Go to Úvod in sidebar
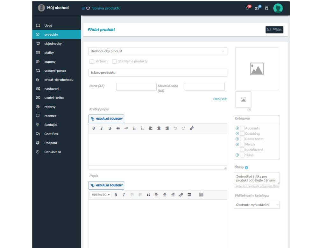326x248 pixels. point(57,25)
